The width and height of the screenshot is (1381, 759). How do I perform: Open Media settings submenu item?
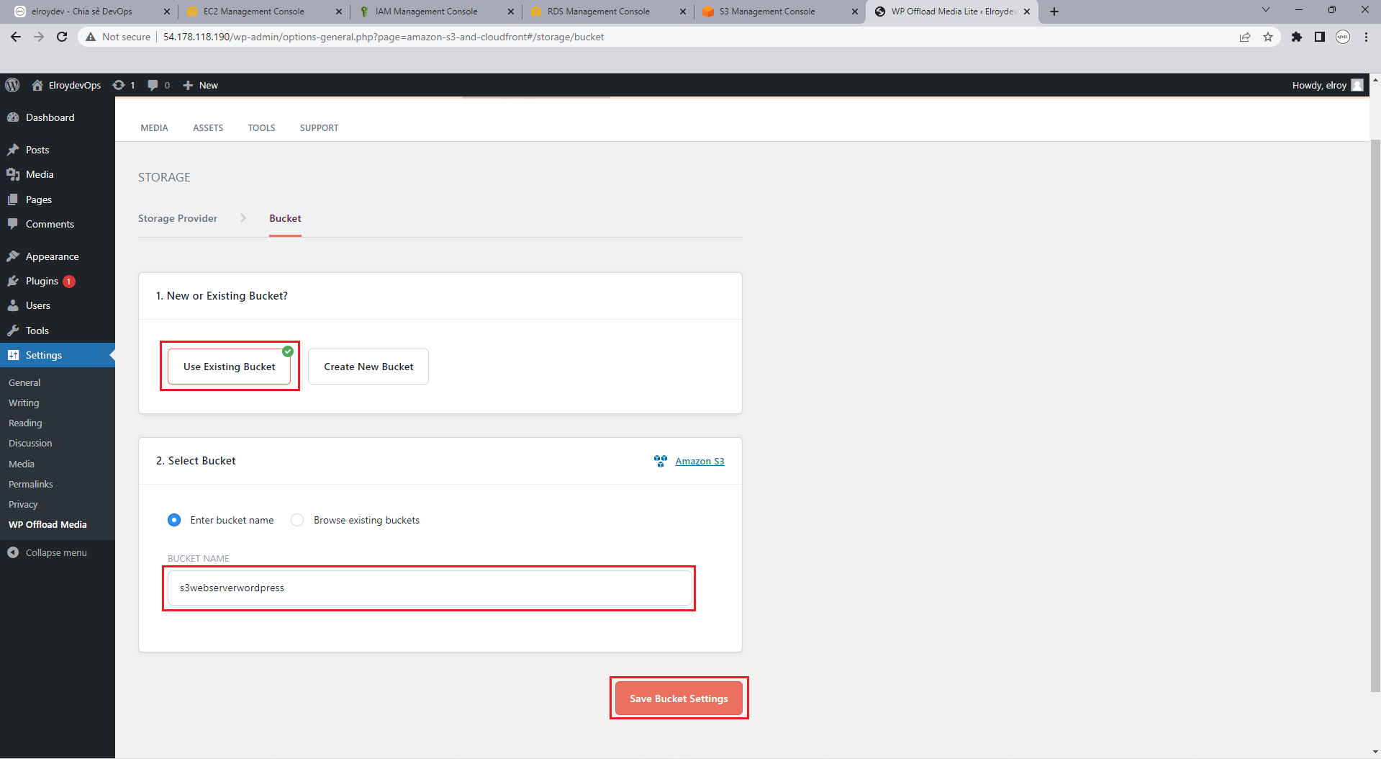(x=22, y=464)
